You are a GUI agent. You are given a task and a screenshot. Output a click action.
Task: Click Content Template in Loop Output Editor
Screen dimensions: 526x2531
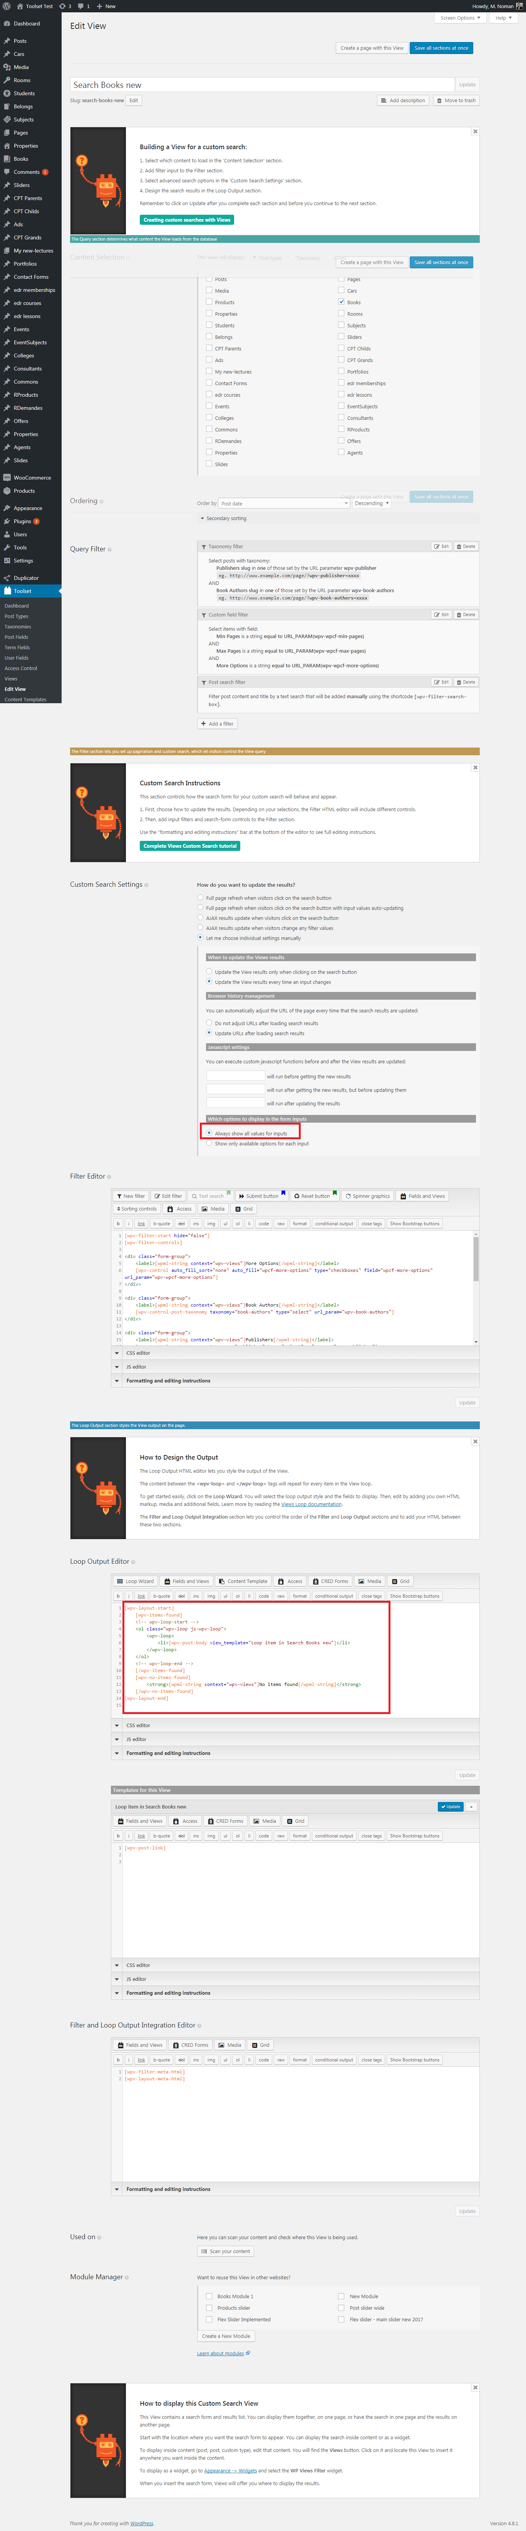[x=243, y=1581]
